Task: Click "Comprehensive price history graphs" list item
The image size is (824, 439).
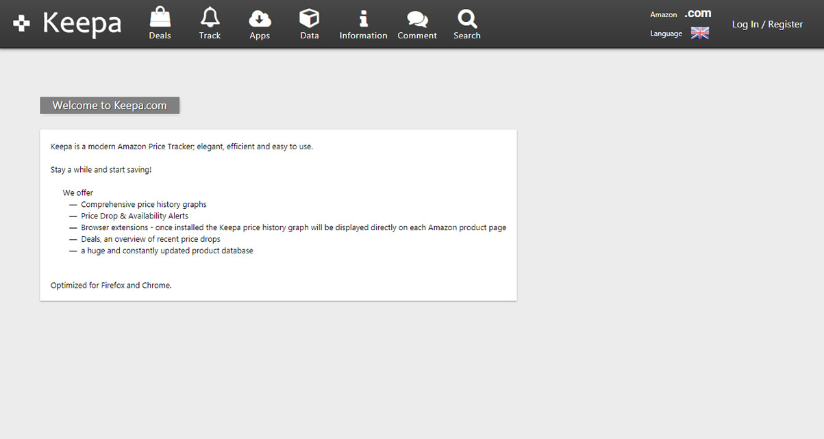Action: point(144,205)
